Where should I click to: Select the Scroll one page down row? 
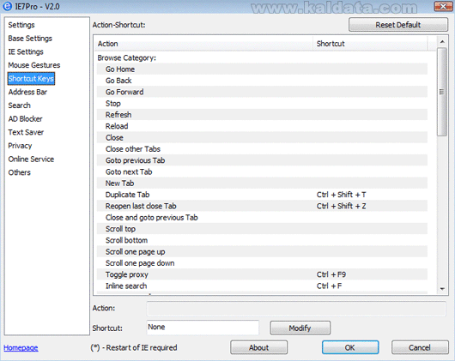[262, 263]
